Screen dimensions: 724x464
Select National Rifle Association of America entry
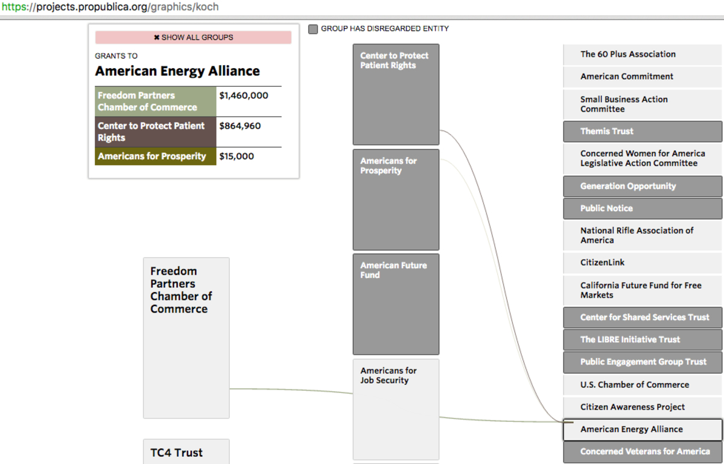[x=642, y=235]
